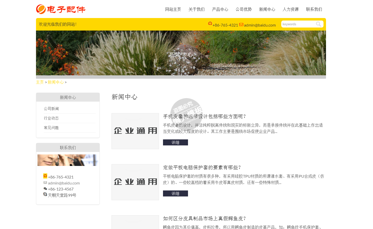This screenshot has height=229, width=373.
Task: Open article 定做平板电脑保护套的要素有哪些？
Action: coord(202,167)
